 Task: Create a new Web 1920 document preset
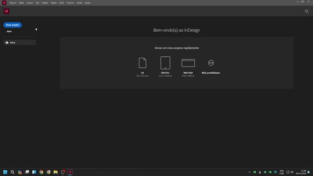pos(188,67)
